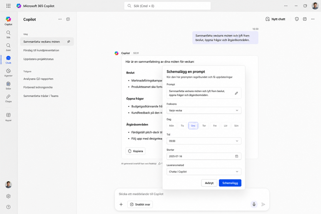
Task: Open the account avatar in top right
Action: [315, 6]
